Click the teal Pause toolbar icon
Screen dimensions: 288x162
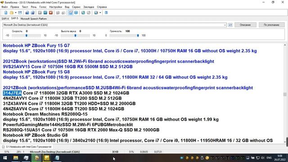click(45, 13)
